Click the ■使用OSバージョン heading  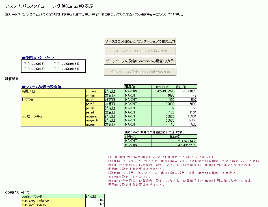pyautogui.click(x=38, y=58)
